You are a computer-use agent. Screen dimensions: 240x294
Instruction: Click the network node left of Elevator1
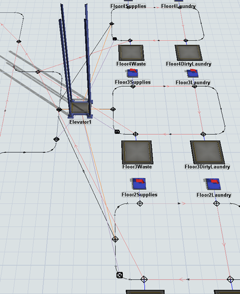pos(59,109)
